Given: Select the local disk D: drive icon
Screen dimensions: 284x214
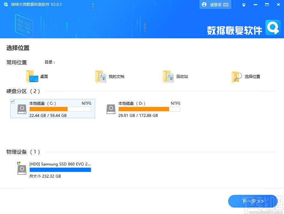Looking at the screenshot, I should pos(111,109).
